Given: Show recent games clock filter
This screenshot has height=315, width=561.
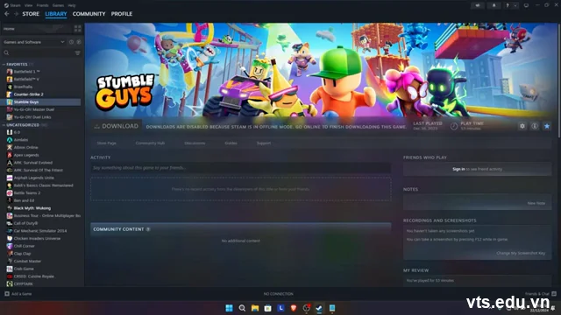Looking at the screenshot, I should 72,42.
